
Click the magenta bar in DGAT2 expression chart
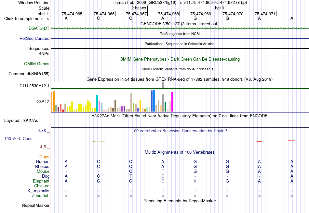click(x=172, y=102)
